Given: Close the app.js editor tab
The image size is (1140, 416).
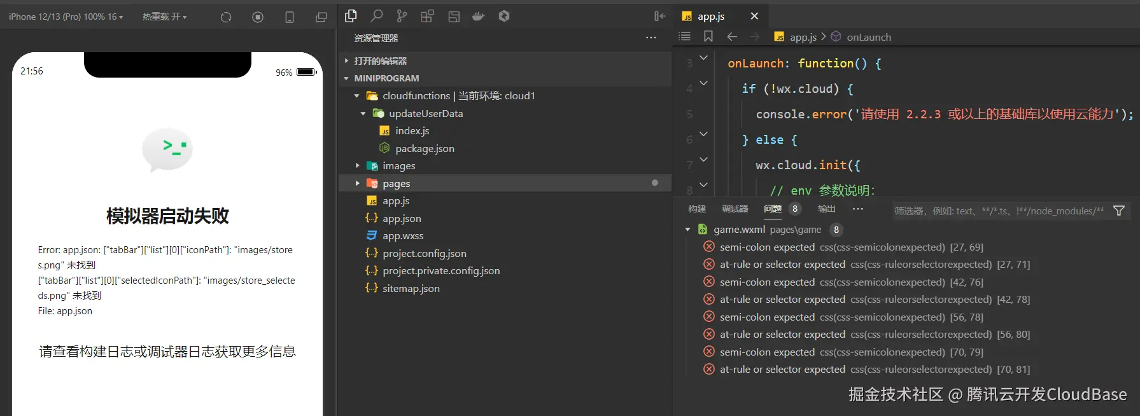Looking at the screenshot, I should [754, 16].
